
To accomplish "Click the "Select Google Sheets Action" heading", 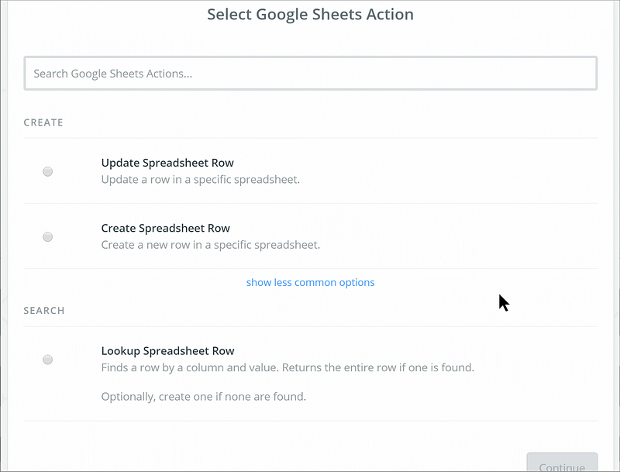I will 310,15.
